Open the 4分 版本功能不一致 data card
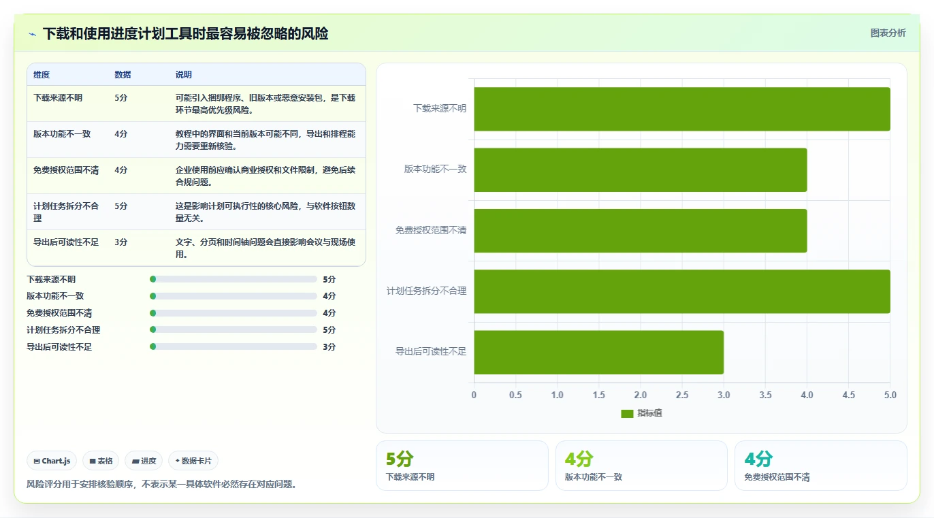The height and width of the screenshot is (518, 934). coord(641,466)
